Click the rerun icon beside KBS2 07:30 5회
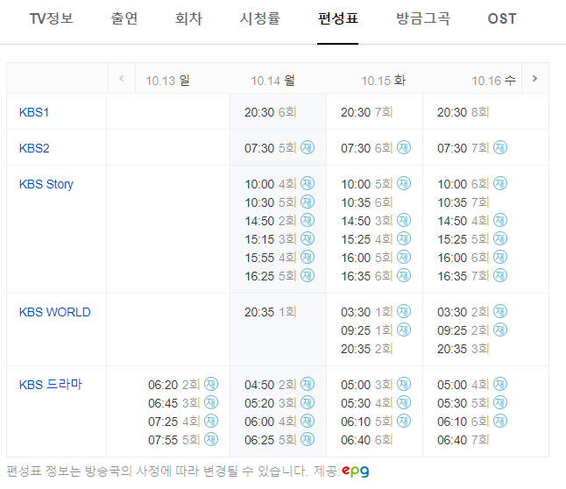 point(308,147)
